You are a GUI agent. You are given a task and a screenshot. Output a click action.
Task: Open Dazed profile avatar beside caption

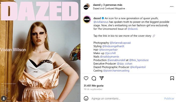[87, 20]
